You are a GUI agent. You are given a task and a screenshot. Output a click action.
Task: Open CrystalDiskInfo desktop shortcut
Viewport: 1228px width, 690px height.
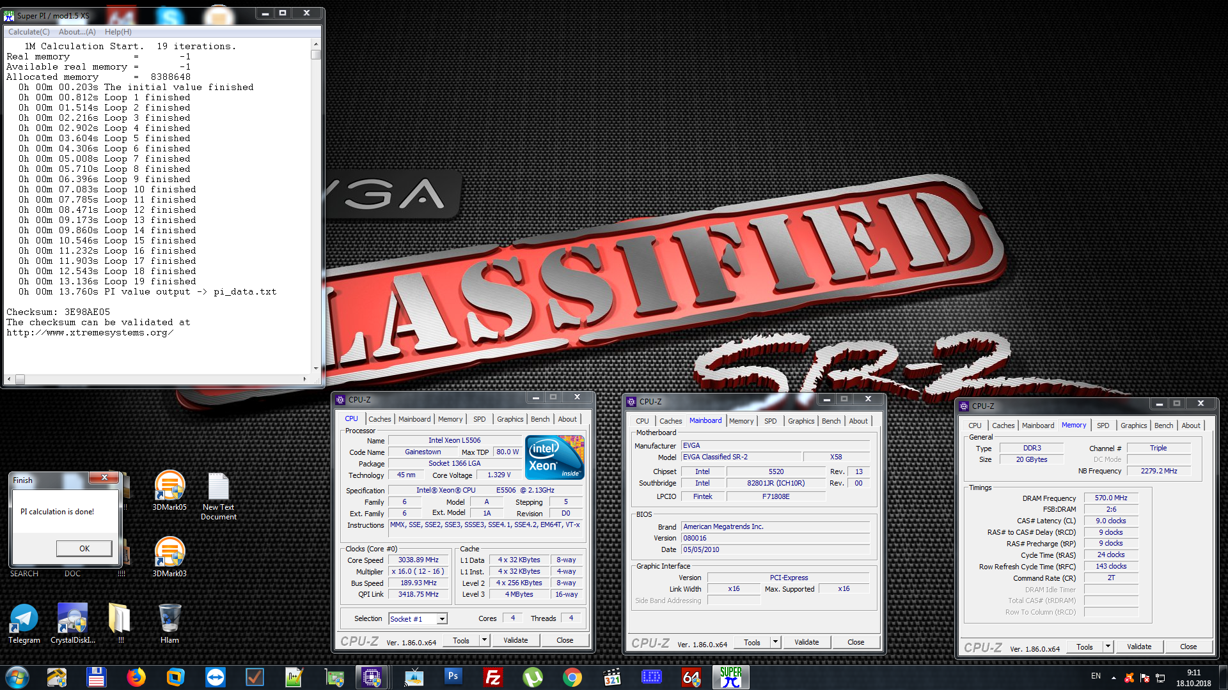tap(73, 624)
